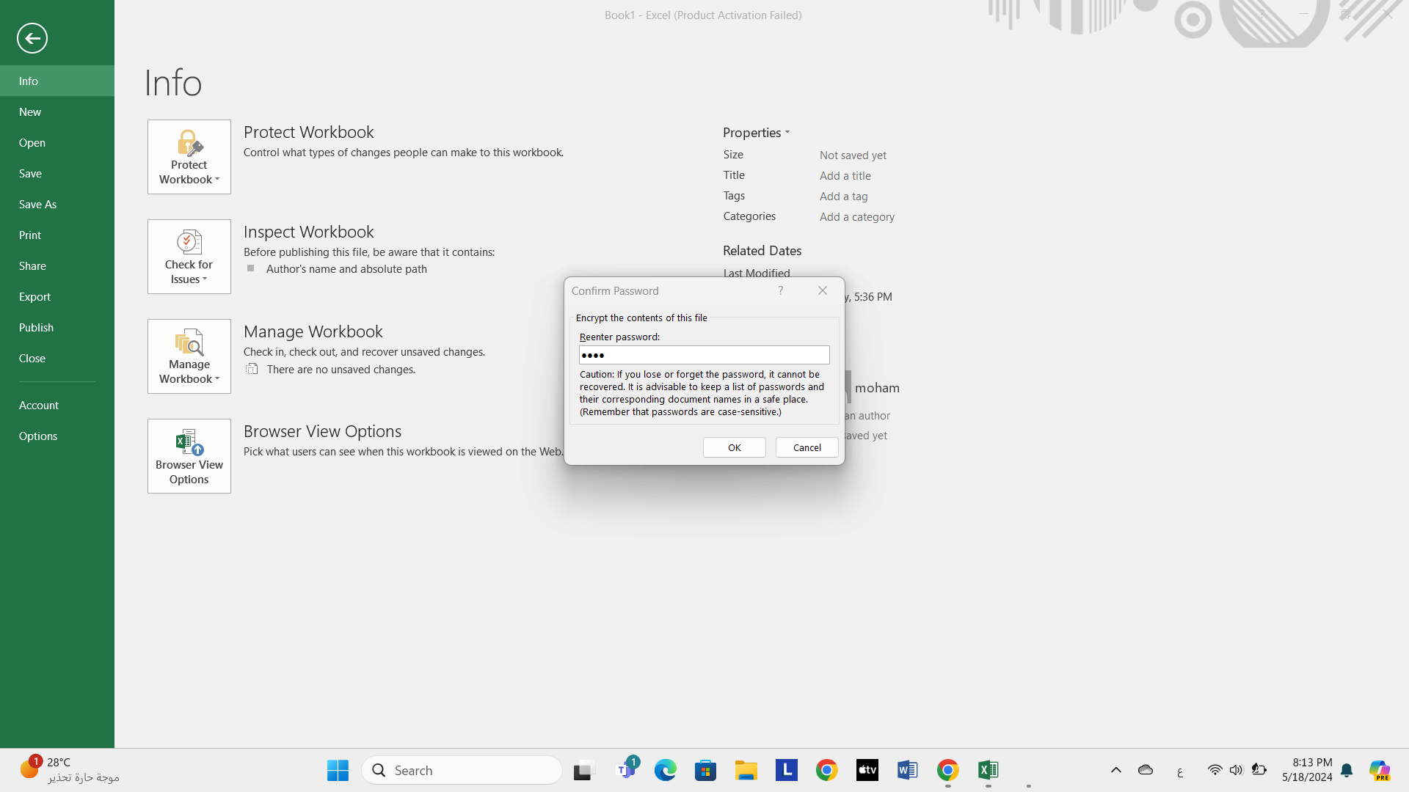Click OK in the Confirm Password dialog
Viewport: 1409px width, 792px height.
pos(734,447)
